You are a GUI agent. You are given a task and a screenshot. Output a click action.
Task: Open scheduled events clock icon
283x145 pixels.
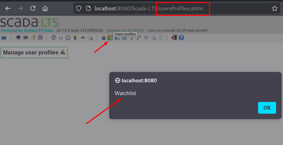point(68,38)
